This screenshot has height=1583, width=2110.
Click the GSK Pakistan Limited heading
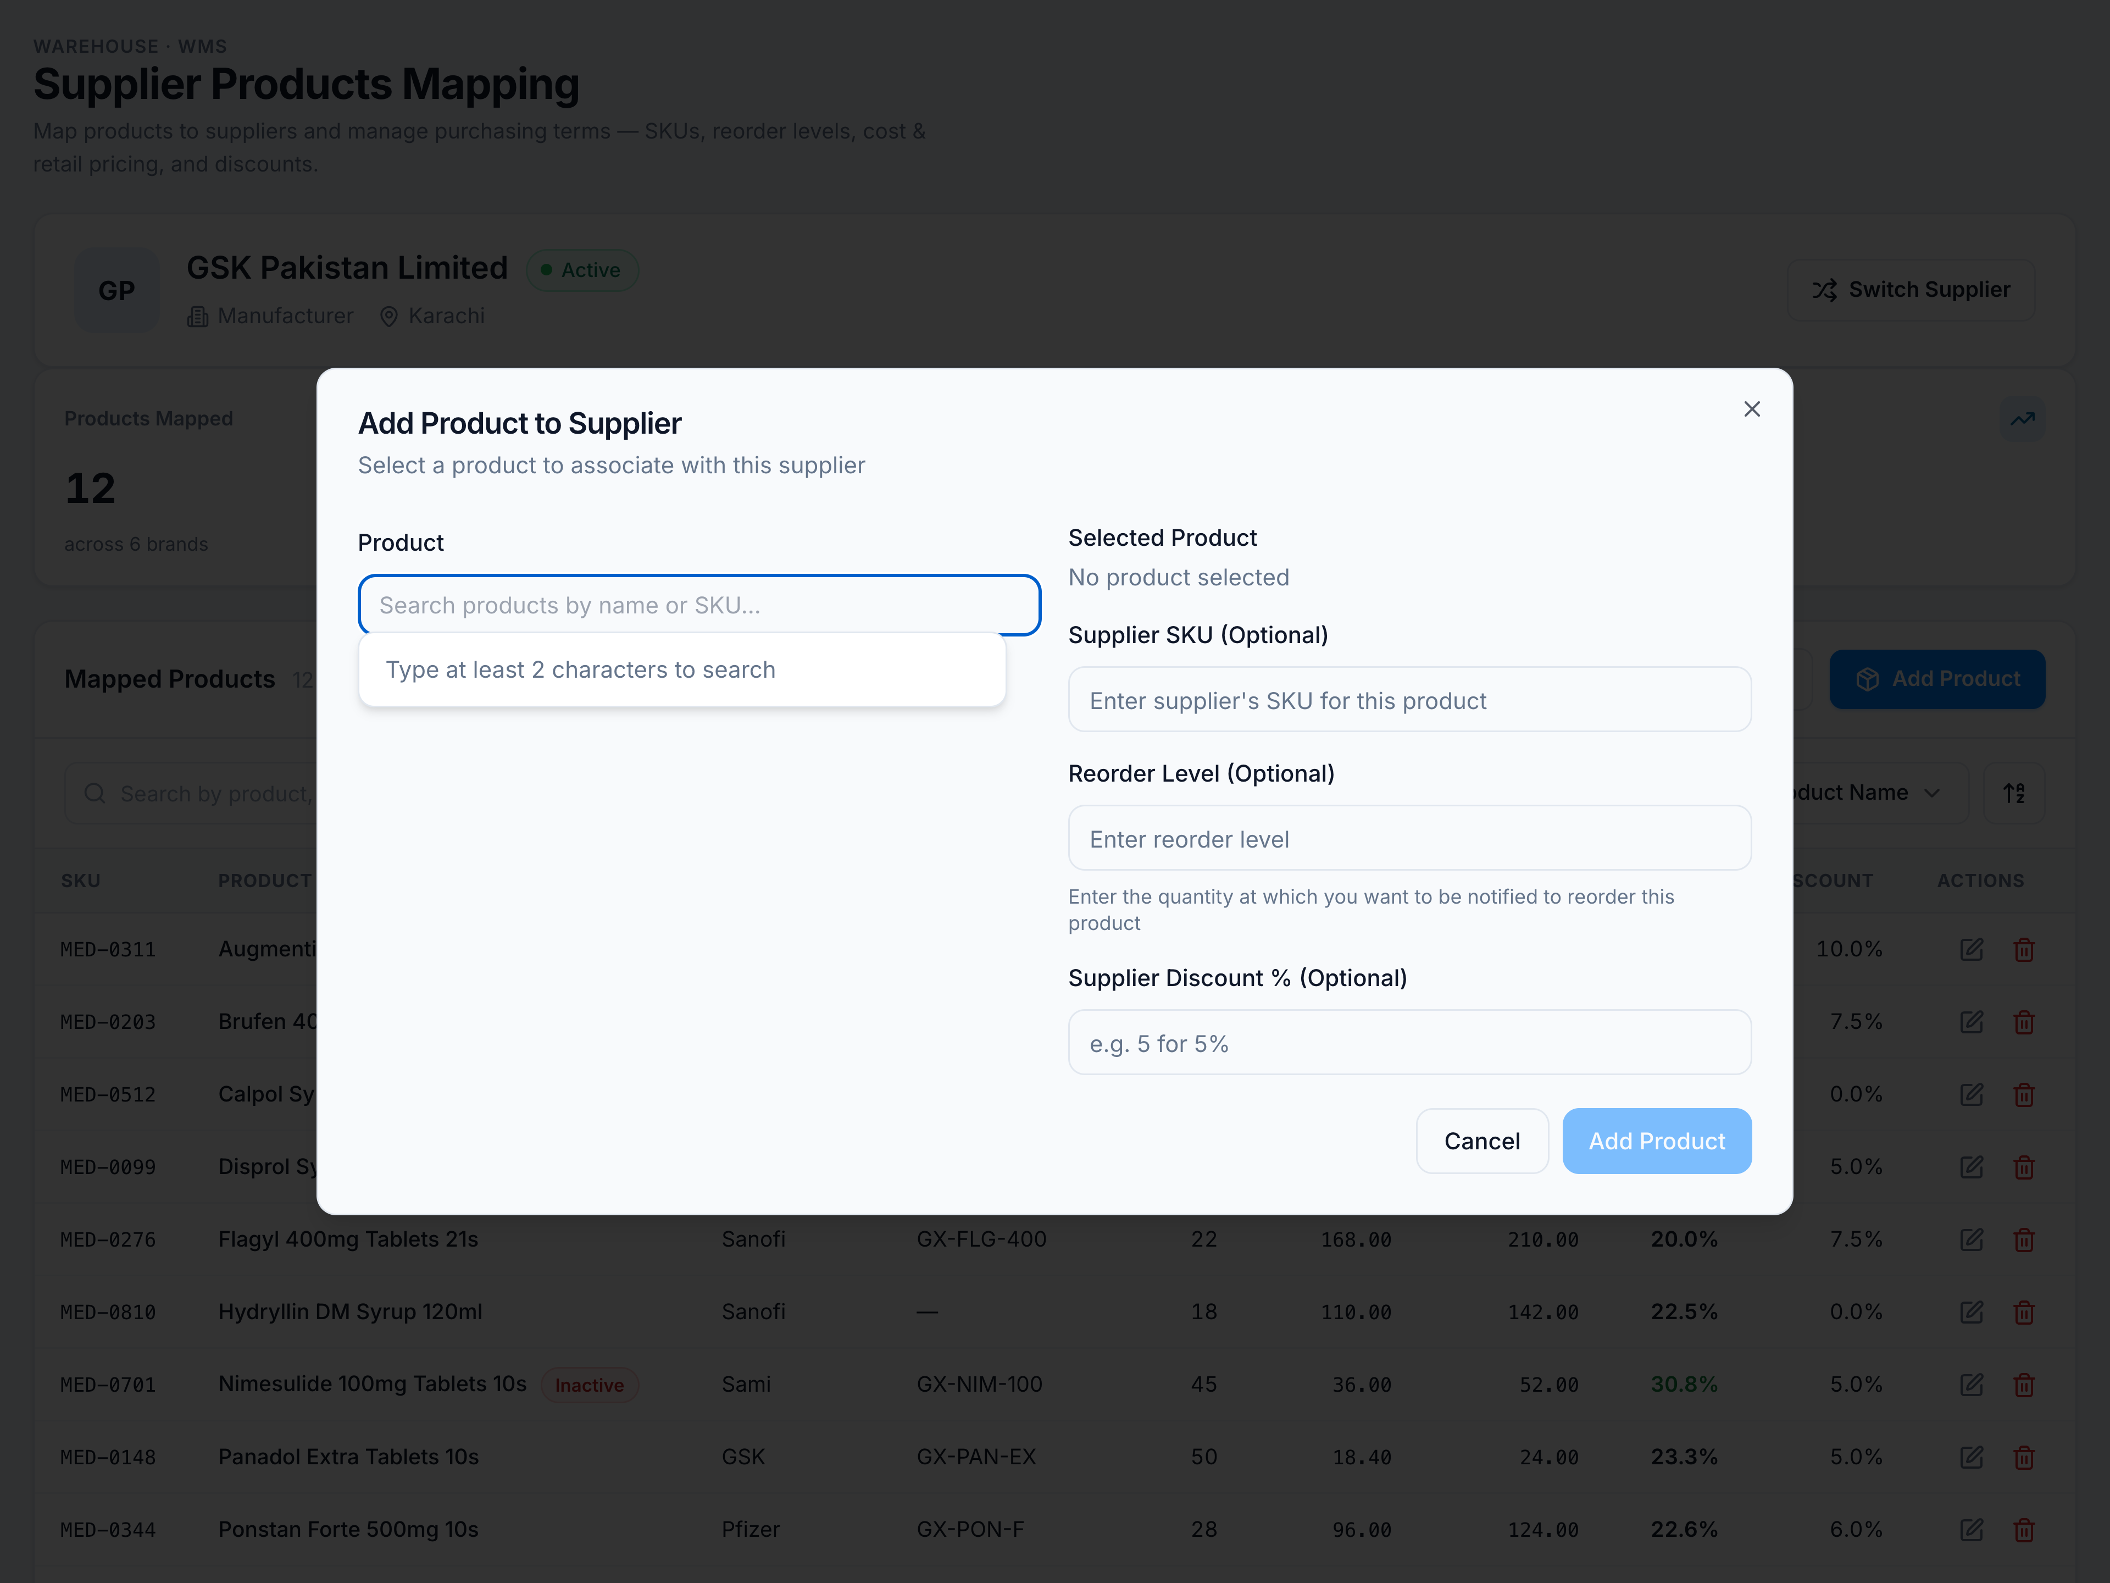click(347, 268)
